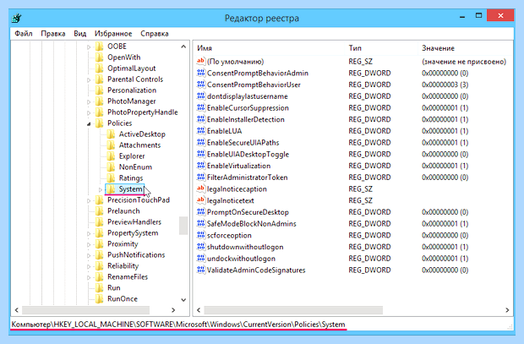Click the tree pane vertical scrollbar thumb
The image size is (524, 344).
(x=183, y=226)
